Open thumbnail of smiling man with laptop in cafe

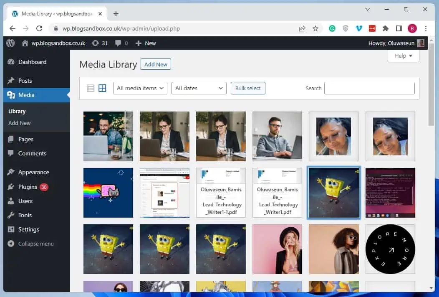108,136
